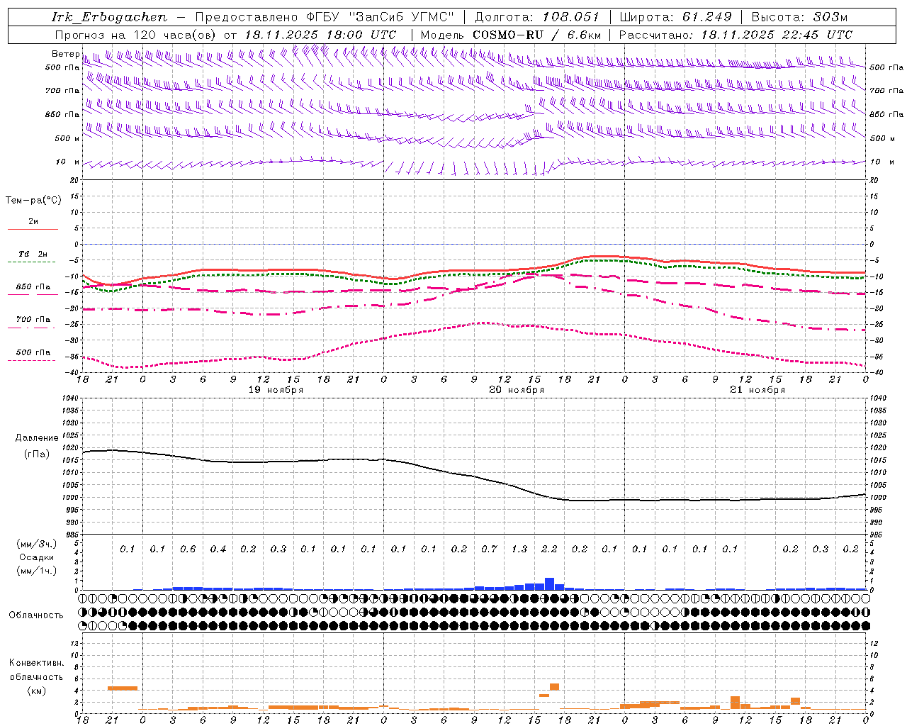907x726 pixels.
Task: Select the 'Долгота: 108.051' header text
Action: [x=536, y=17]
